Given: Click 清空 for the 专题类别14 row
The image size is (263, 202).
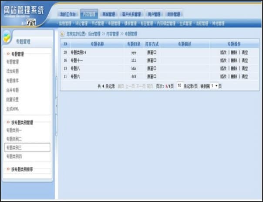Looking at the screenshot, I should (x=245, y=52).
